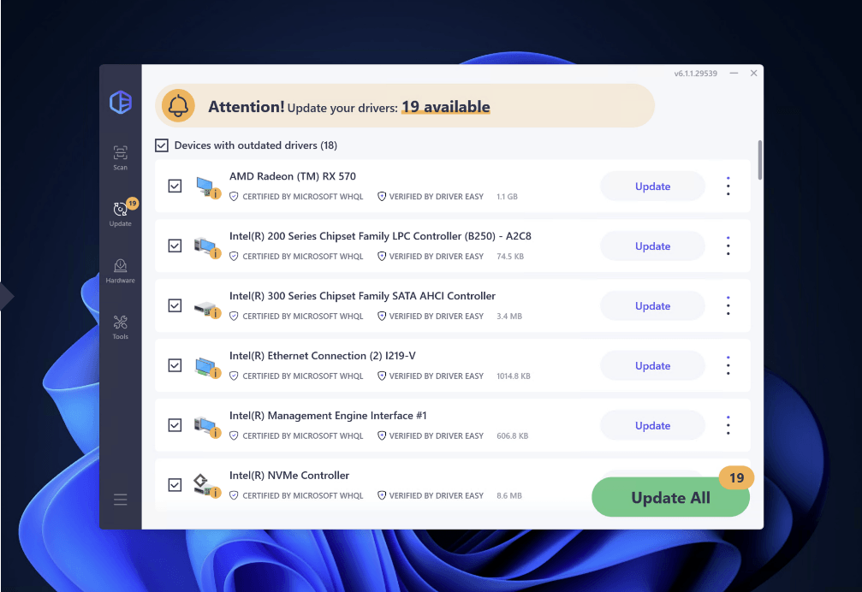Uncheck the SATA AHCI Controller checkbox
862x592 pixels.
point(175,305)
